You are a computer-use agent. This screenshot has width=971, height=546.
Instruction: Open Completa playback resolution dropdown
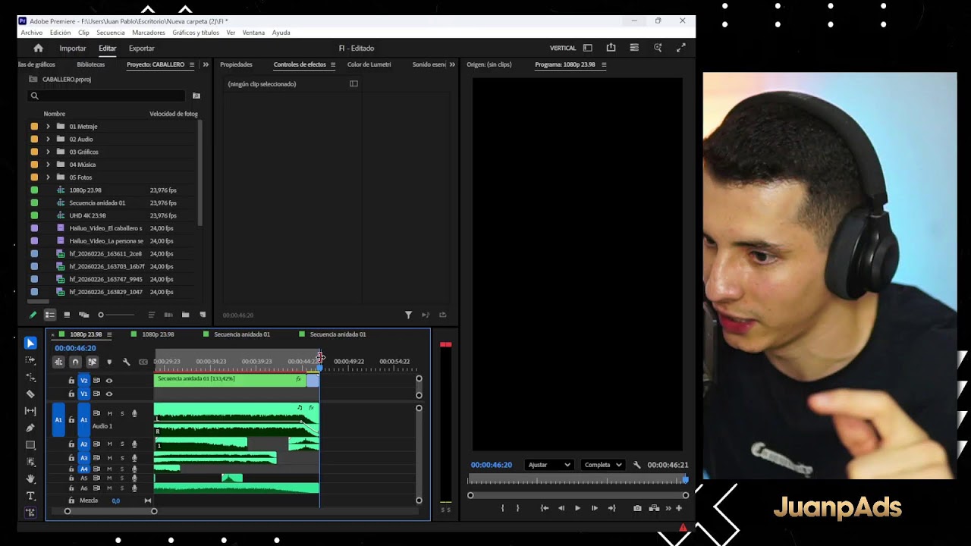[603, 465]
